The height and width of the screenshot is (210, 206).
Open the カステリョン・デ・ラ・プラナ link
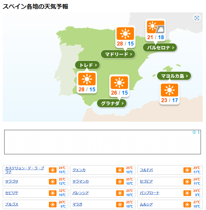[25, 170]
